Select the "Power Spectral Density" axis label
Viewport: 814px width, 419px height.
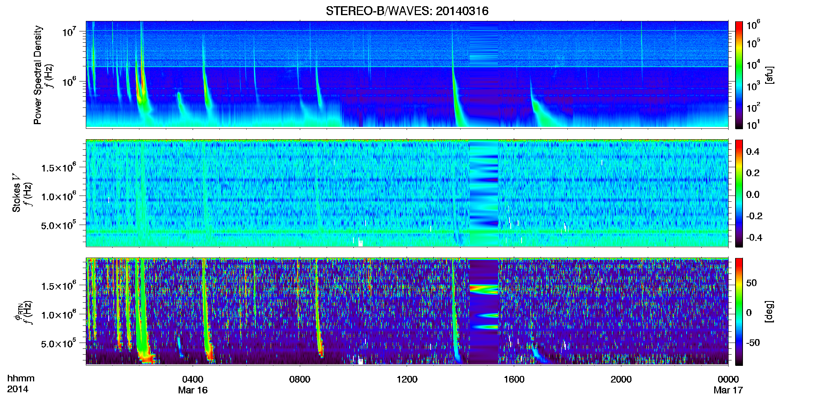[x=38, y=75]
